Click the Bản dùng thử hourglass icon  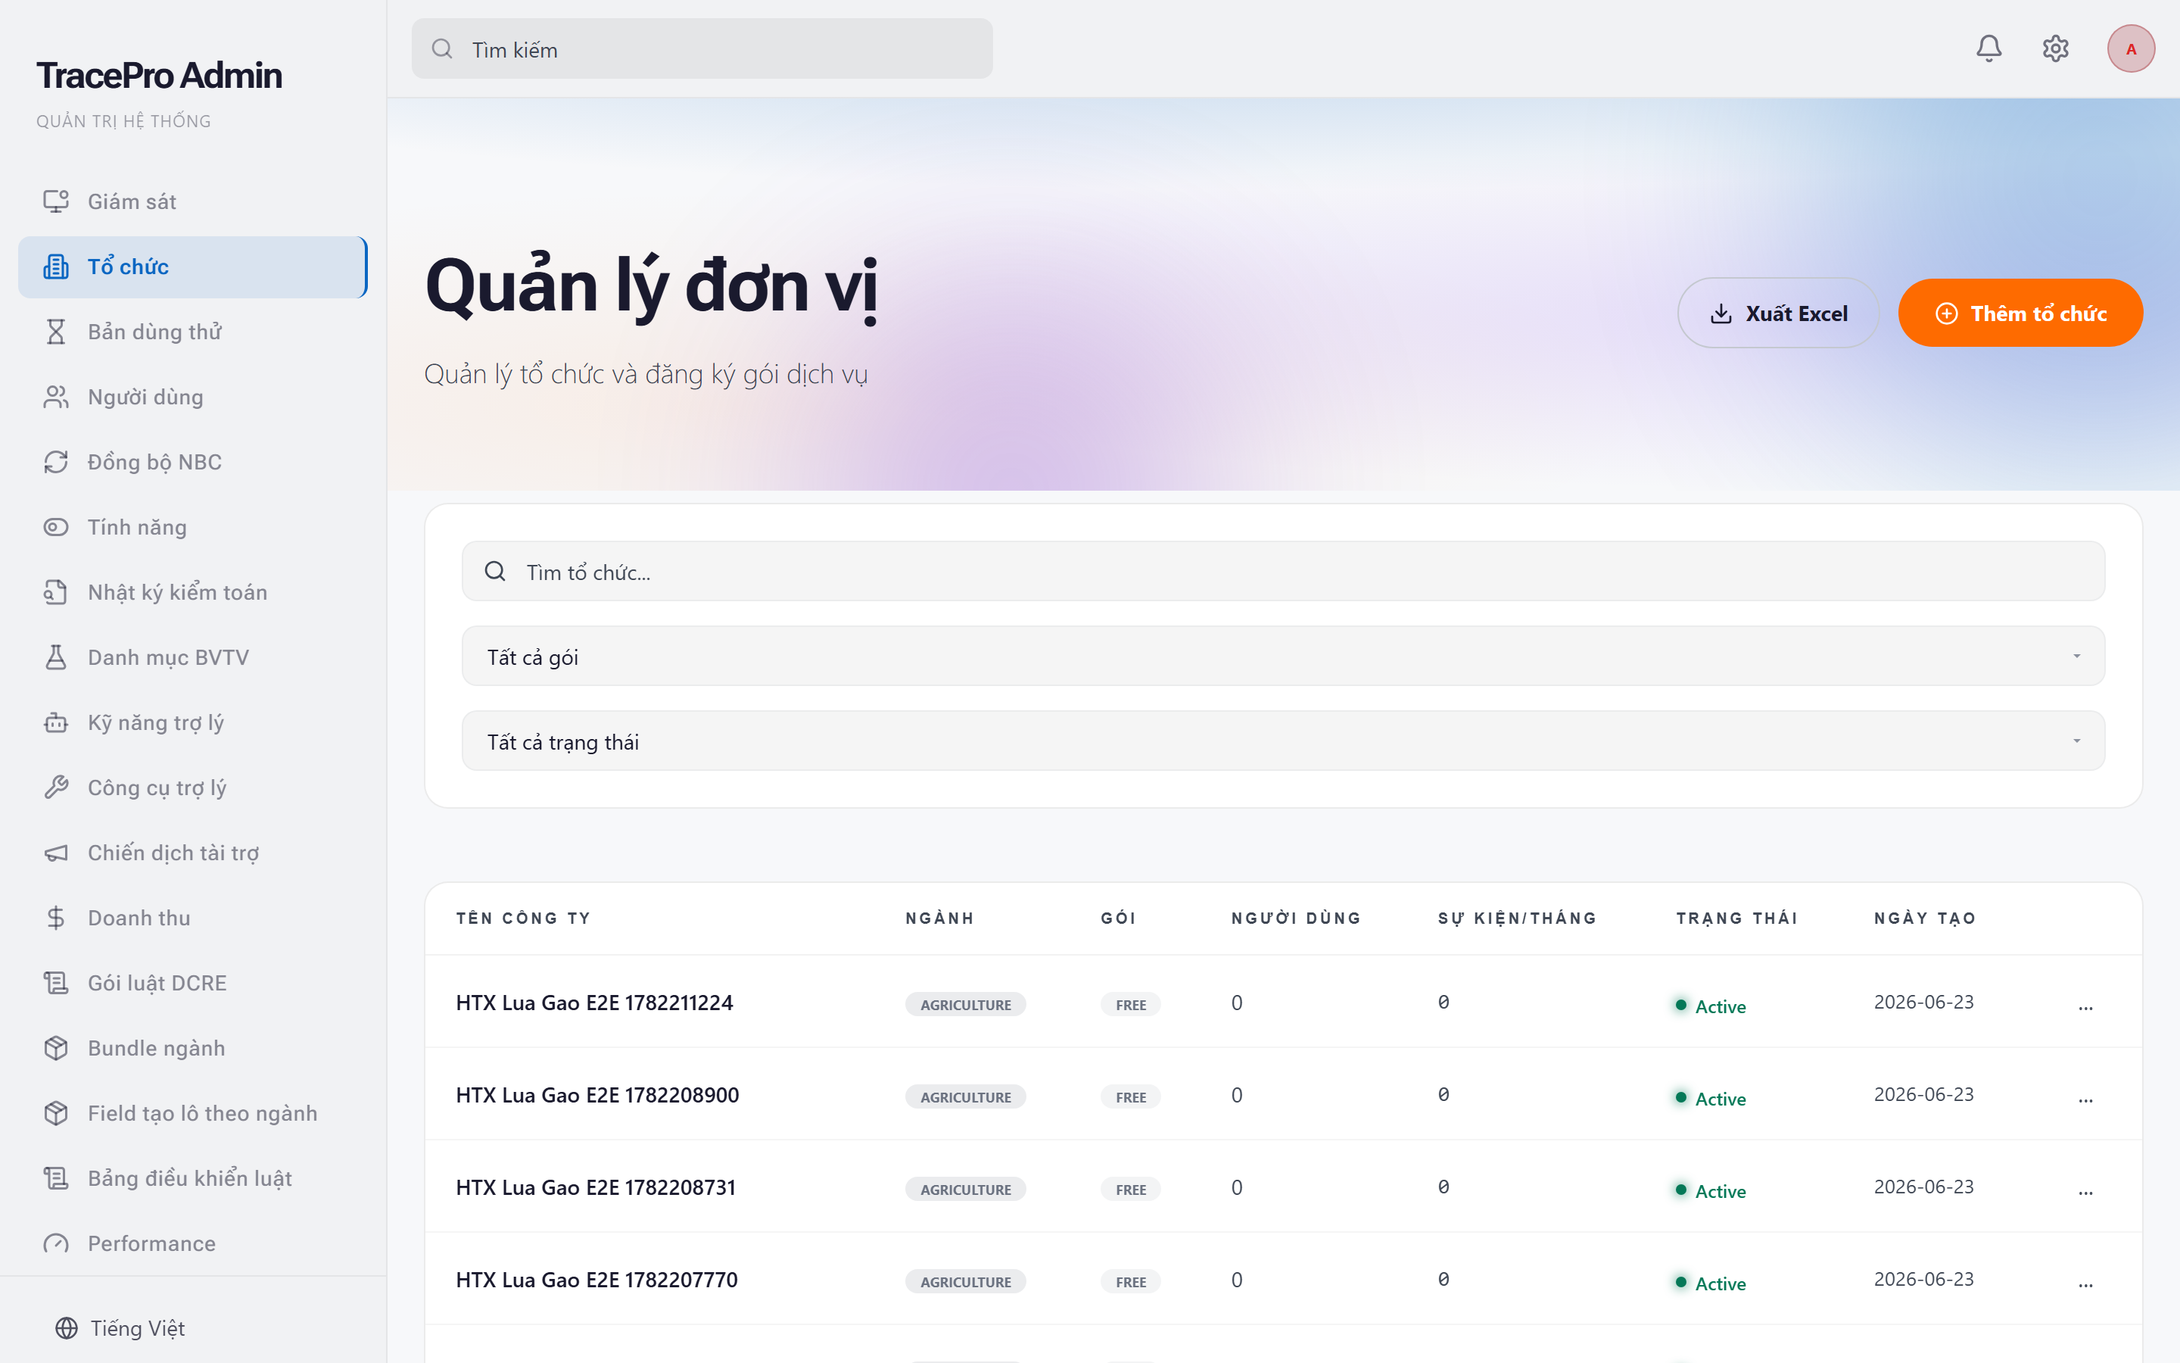click(56, 332)
